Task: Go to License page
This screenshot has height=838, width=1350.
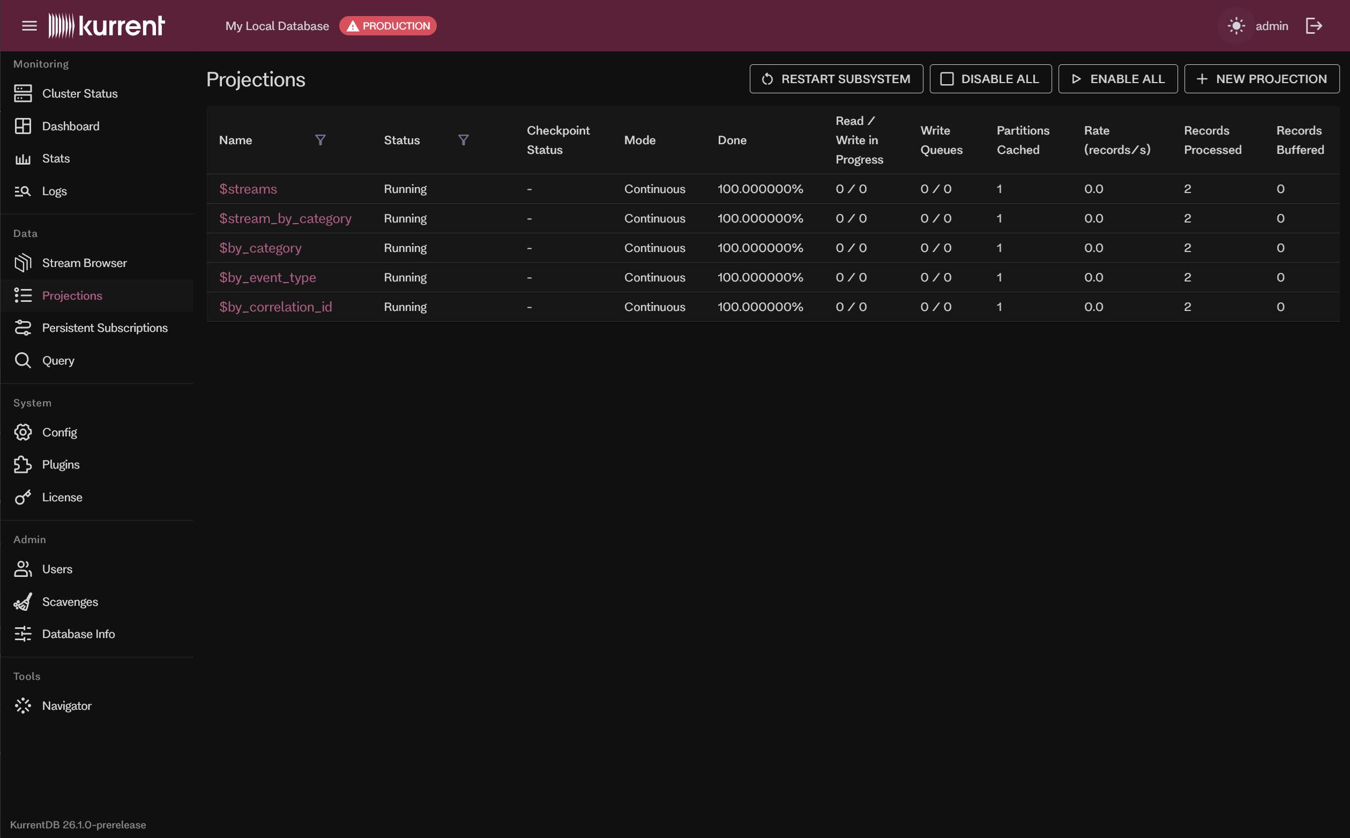Action: (62, 498)
